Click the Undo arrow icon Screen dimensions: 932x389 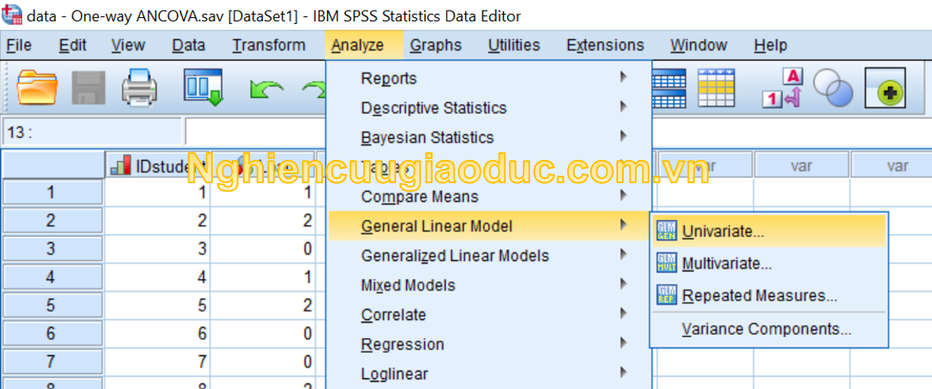266,89
